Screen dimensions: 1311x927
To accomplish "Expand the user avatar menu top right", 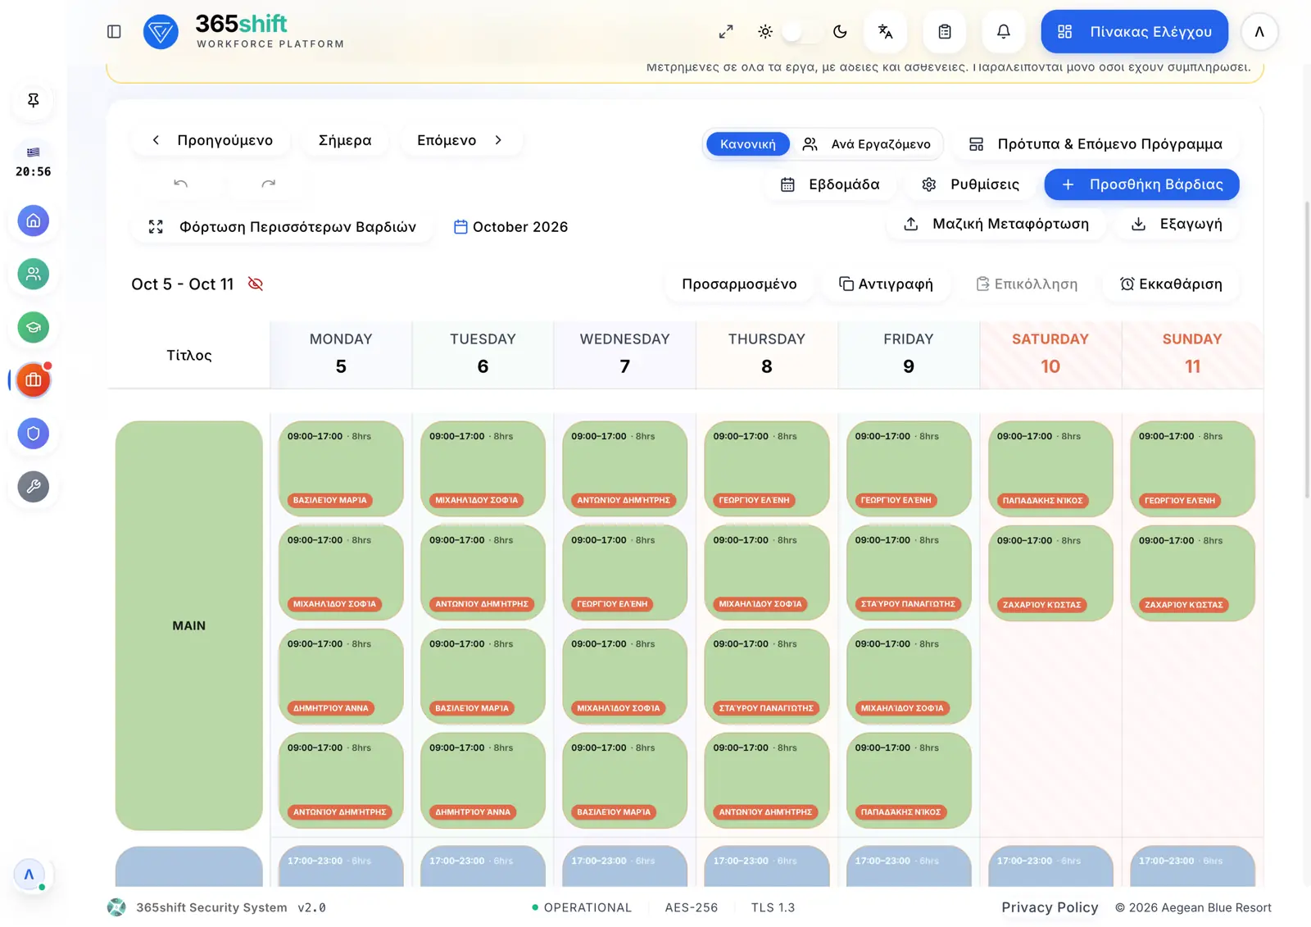I will [x=1259, y=32].
